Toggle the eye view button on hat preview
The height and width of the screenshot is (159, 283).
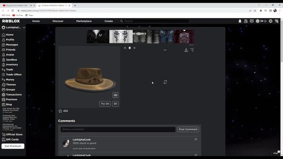(x=115, y=95)
